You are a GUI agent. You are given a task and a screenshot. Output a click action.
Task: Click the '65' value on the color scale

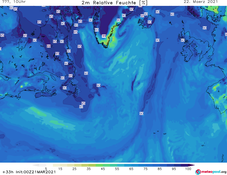[131, 169]
